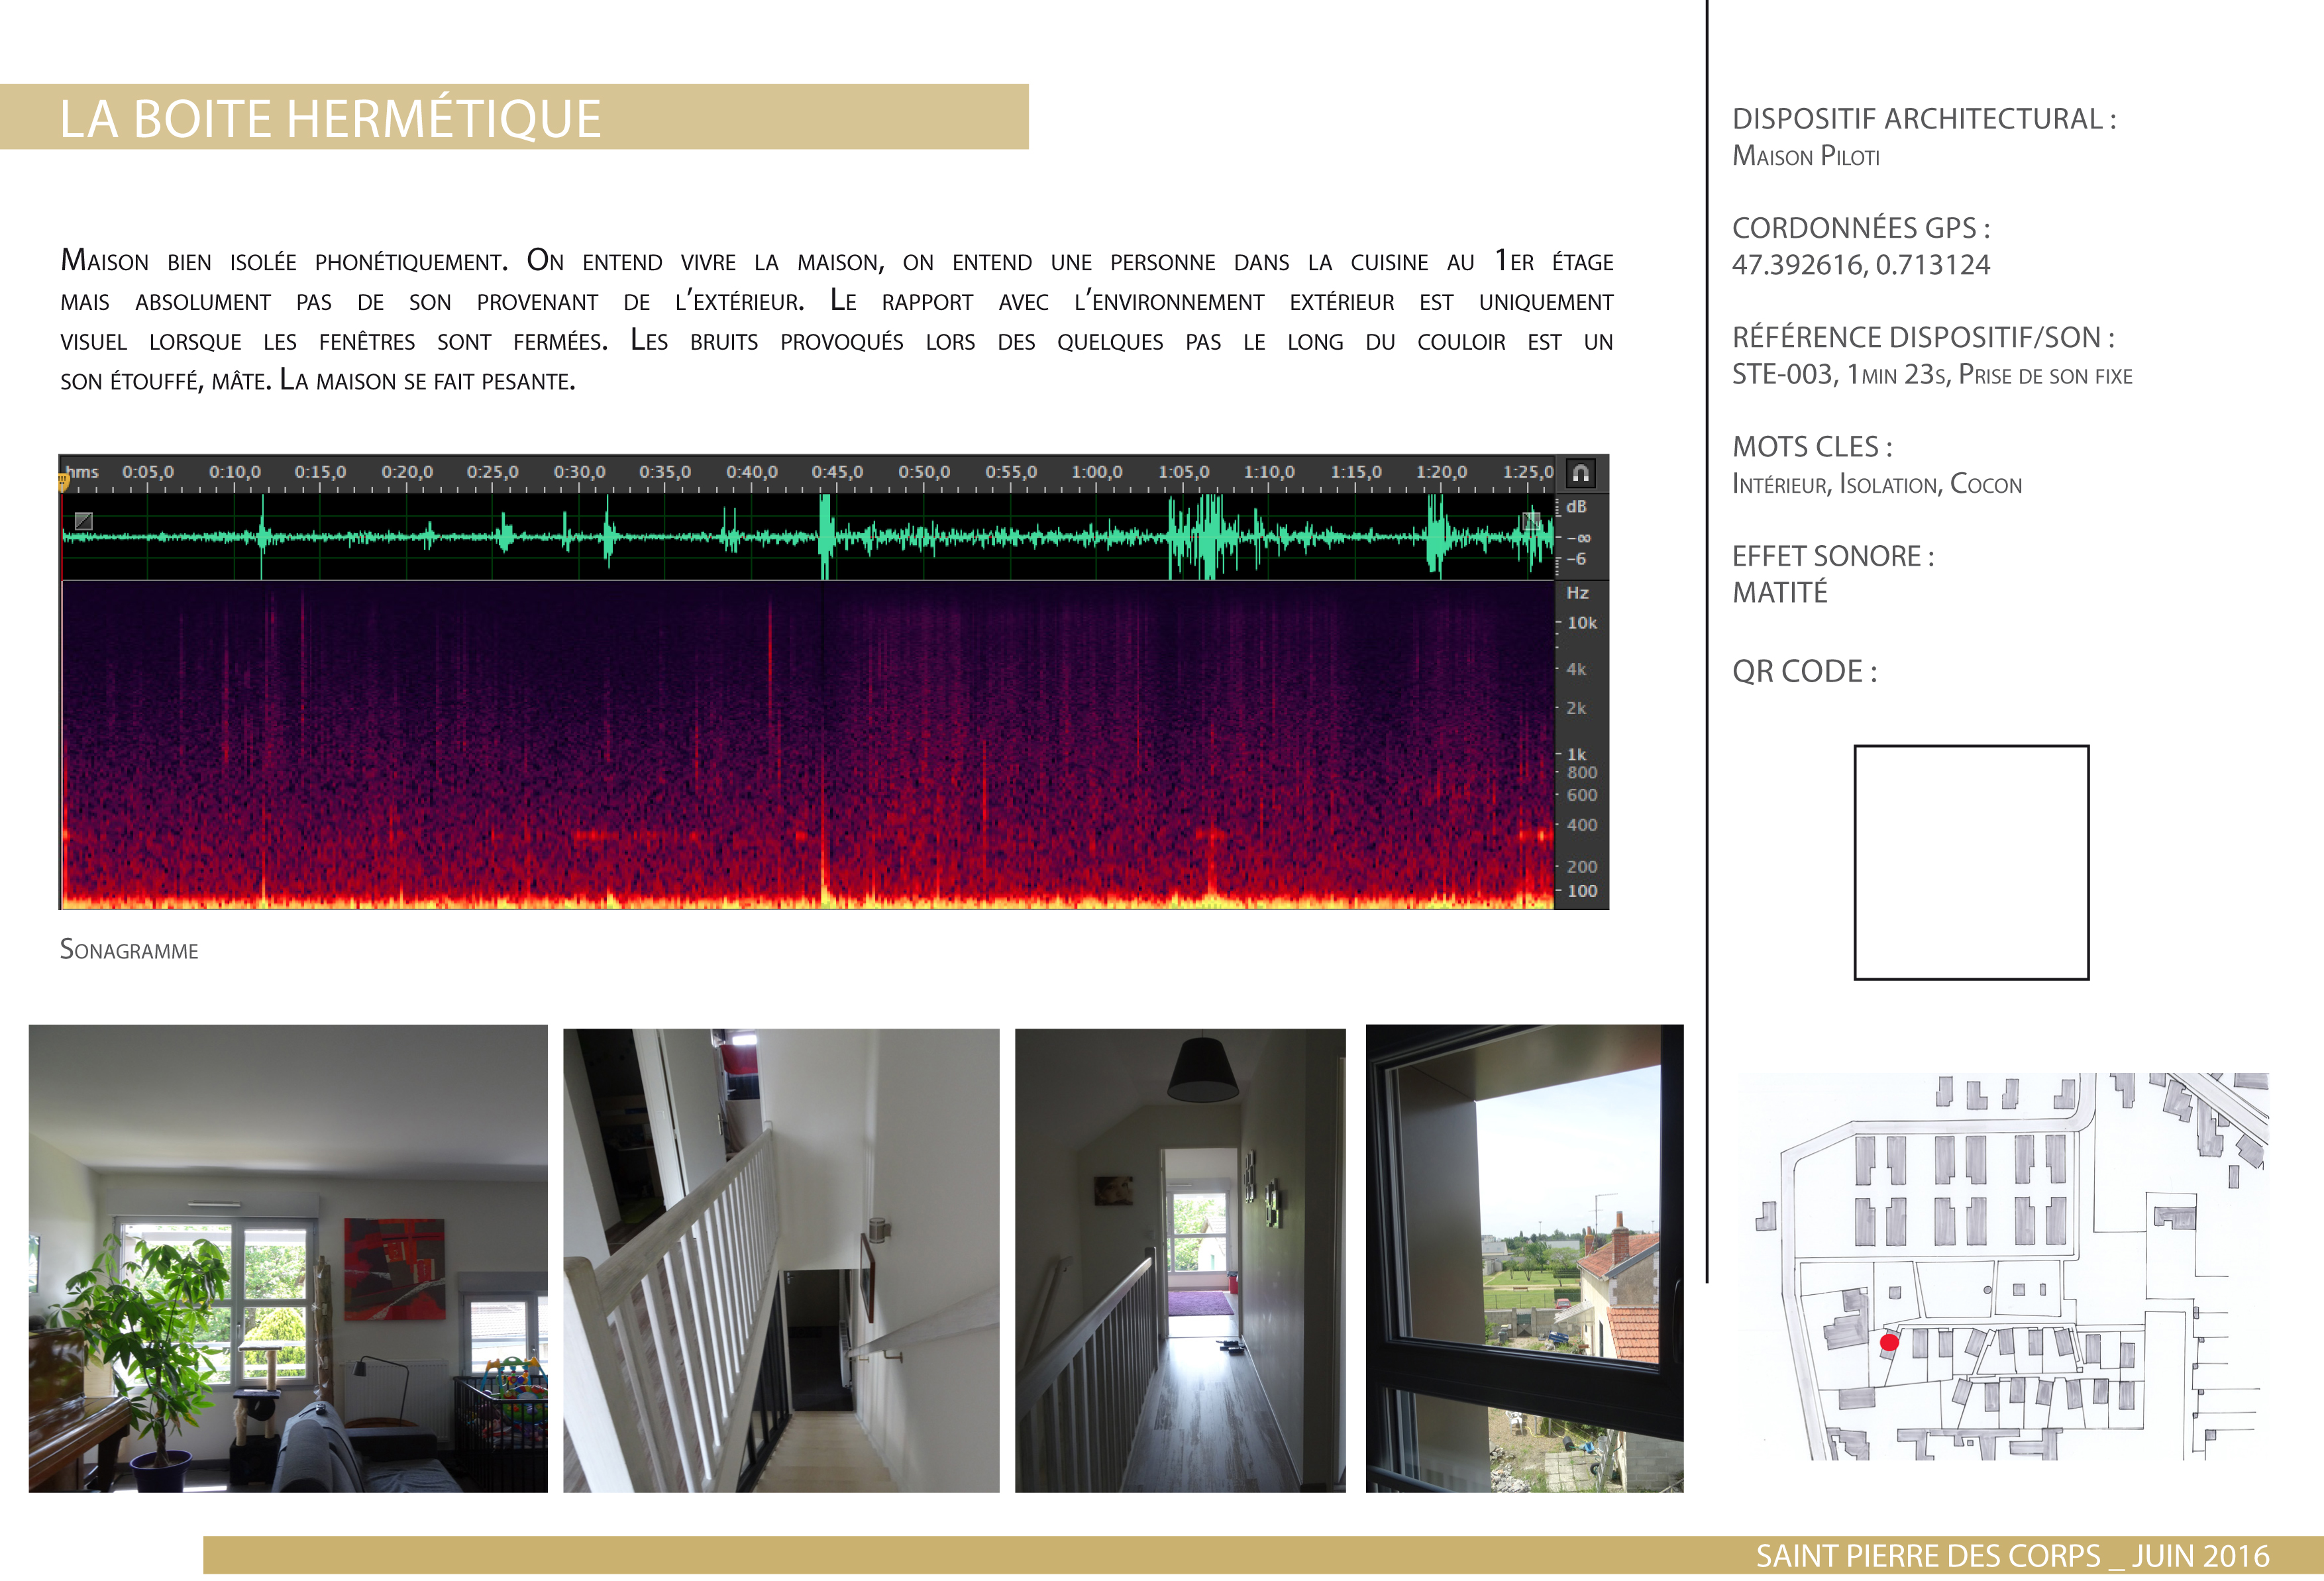The width and height of the screenshot is (2324, 1581).
Task: Toggle the magnet snapping icon on the ruler
Action: [x=1580, y=473]
